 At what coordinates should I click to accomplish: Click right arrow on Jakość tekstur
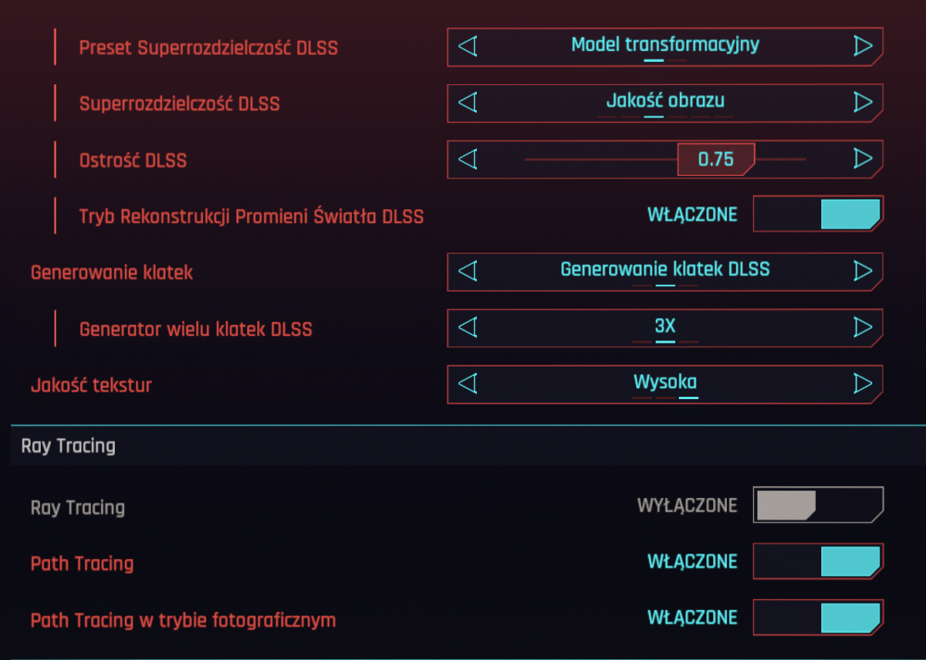click(x=863, y=384)
